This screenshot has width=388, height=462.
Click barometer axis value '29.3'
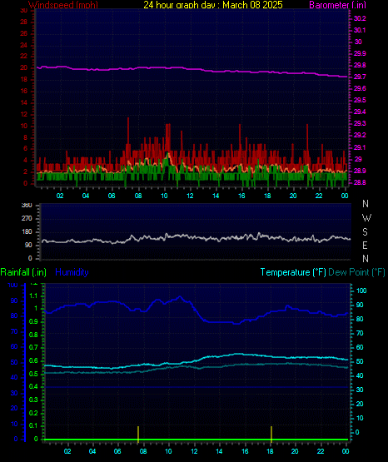click(360, 123)
